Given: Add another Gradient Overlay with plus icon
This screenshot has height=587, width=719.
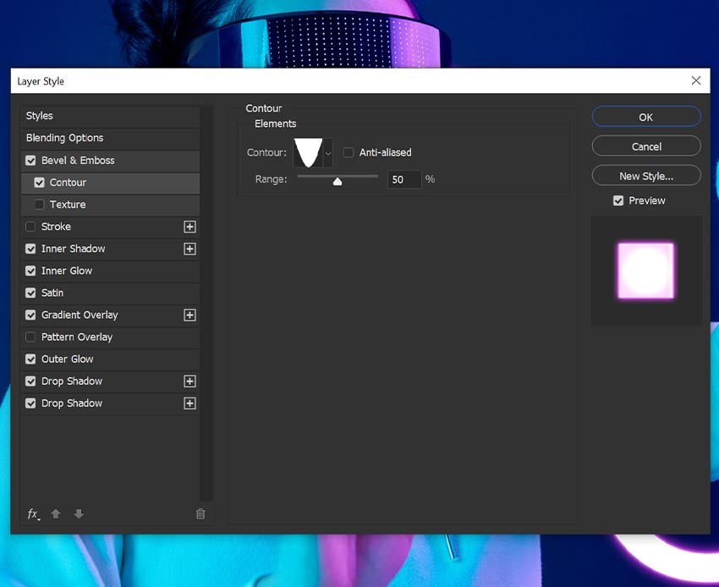Looking at the screenshot, I should (189, 315).
